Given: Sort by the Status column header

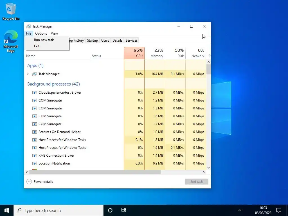Looking at the screenshot, I should (107, 53).
